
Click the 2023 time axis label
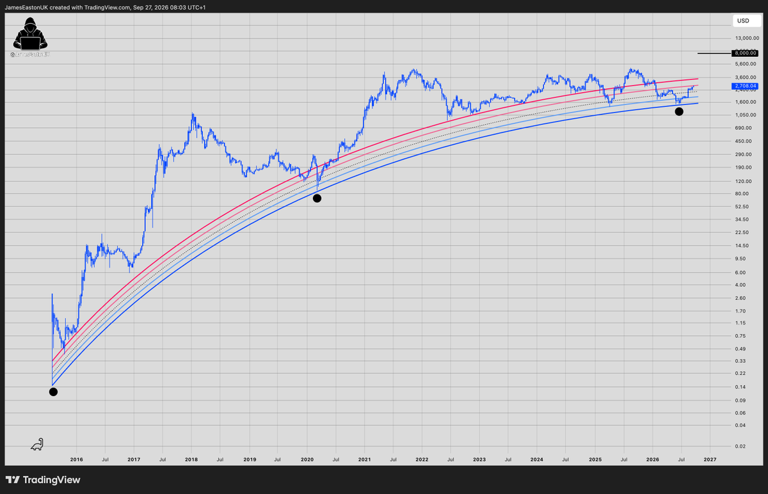coord(479,459)
